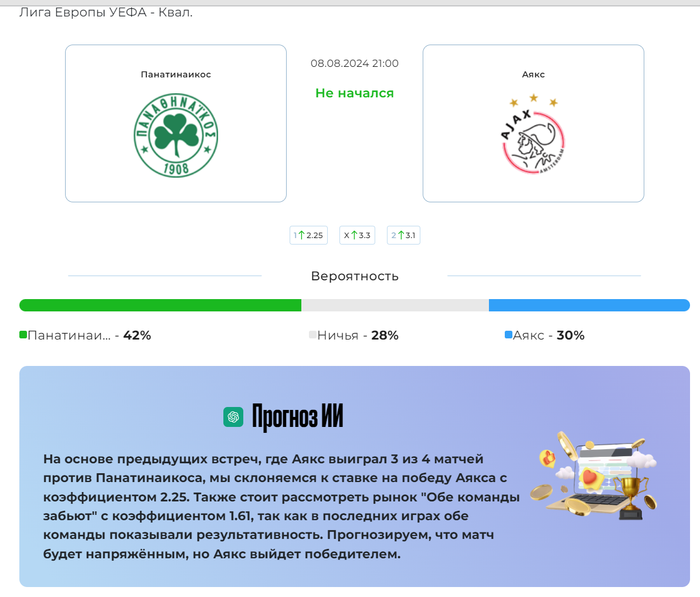The width and height of the screenshot is (700, 597).
Task: Click the Аякс - 30% label
Action: click(549, 335)
